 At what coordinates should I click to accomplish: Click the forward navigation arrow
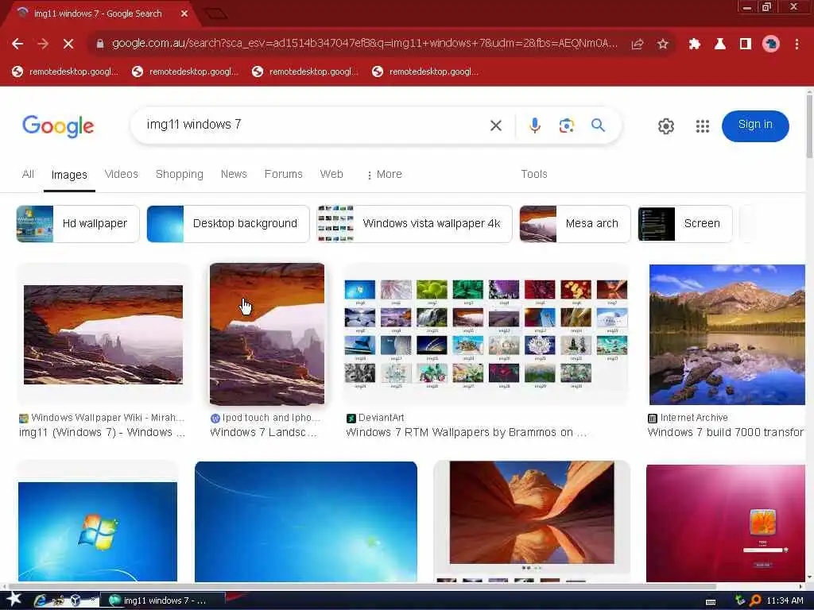[x=43, y=44]
